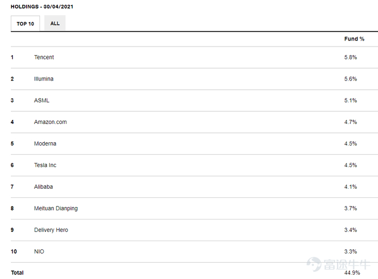Click the Meituan Dianping holding
Image resolution: width=378 pixels, height=279 pixels.
(x=56, y=209)
